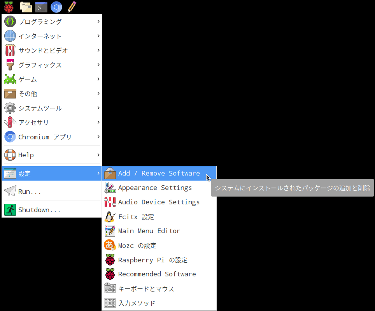The height and width of the screenshot is (311, 375).
Task: Open Audio Device Settings
Action: coord(159,202)
